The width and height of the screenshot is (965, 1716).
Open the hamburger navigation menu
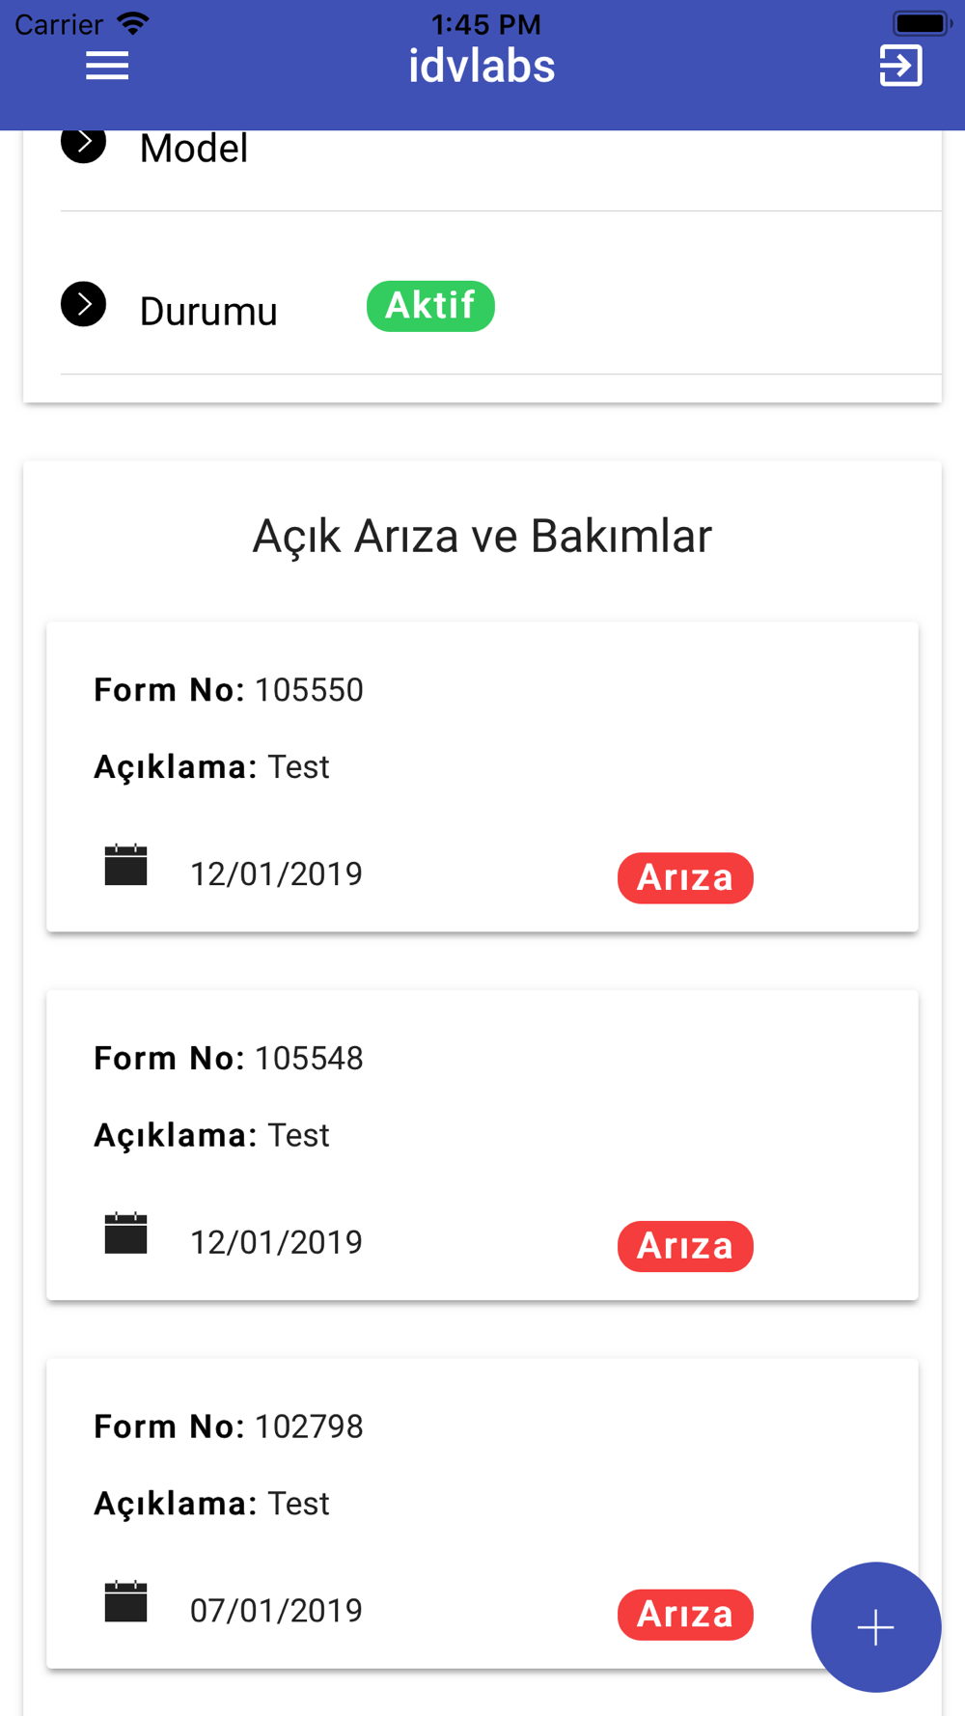coord(107,66)
